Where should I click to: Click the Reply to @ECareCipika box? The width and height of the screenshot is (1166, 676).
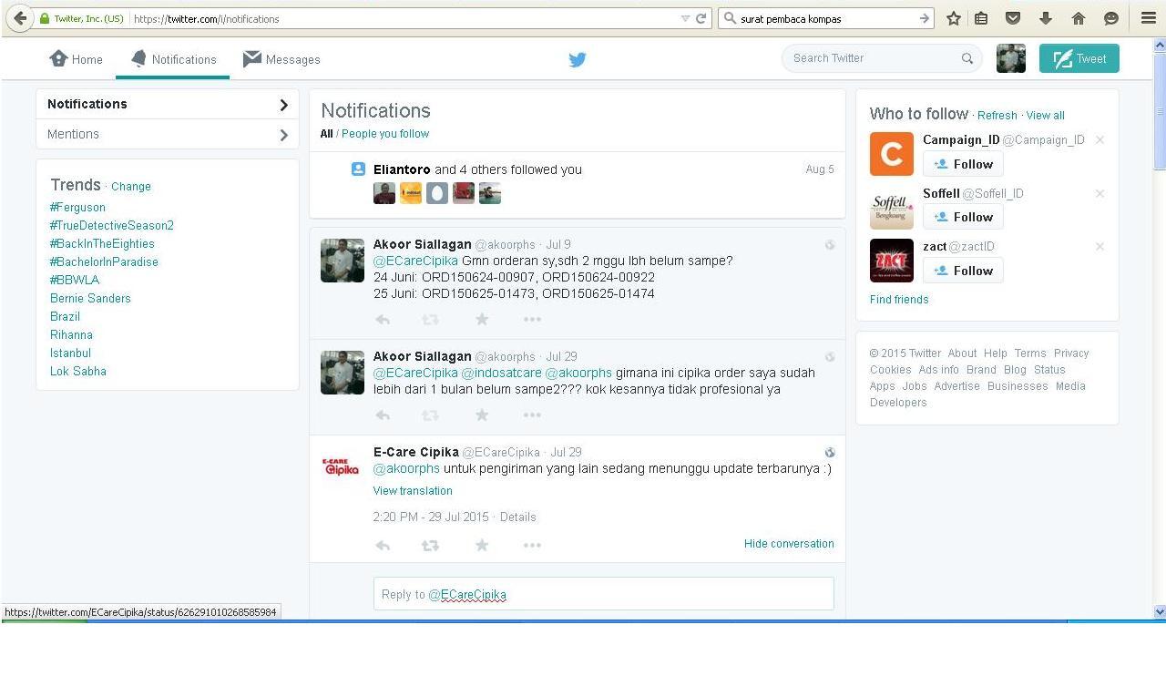coord(603,594)
